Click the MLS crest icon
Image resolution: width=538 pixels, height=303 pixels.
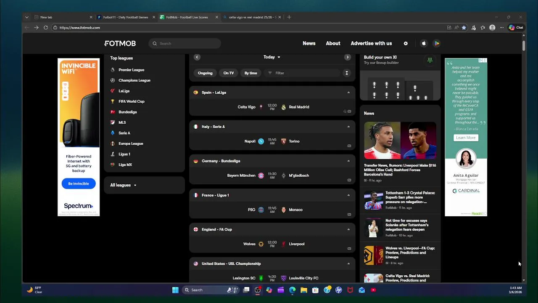[113, 122]
